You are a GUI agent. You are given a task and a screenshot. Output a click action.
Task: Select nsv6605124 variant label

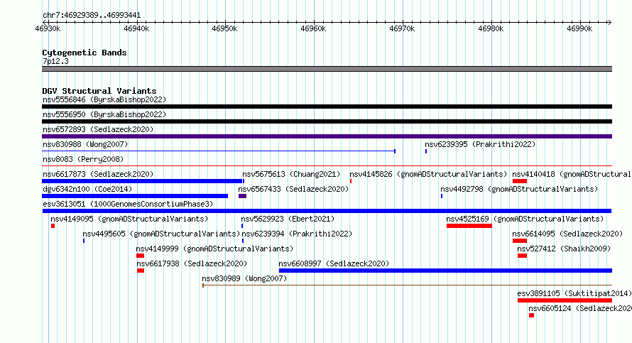click(580, 308)
